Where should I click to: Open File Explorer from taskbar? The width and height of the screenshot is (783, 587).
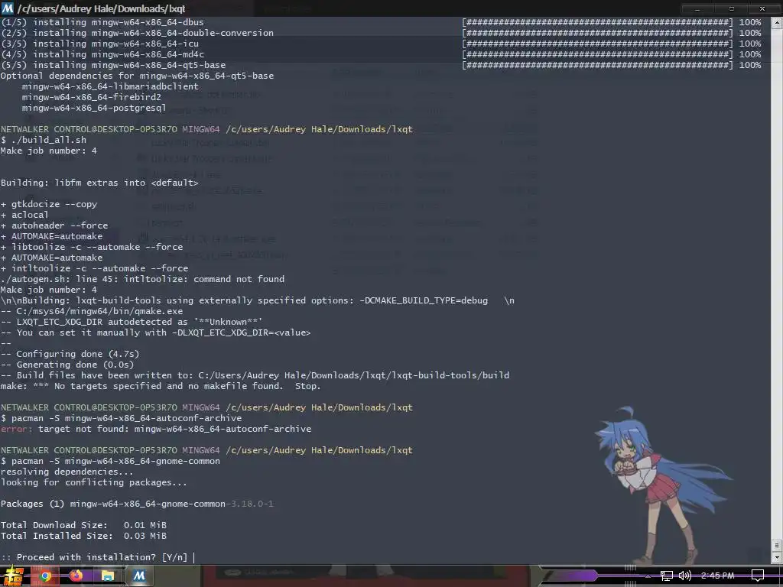coord(107,576)
